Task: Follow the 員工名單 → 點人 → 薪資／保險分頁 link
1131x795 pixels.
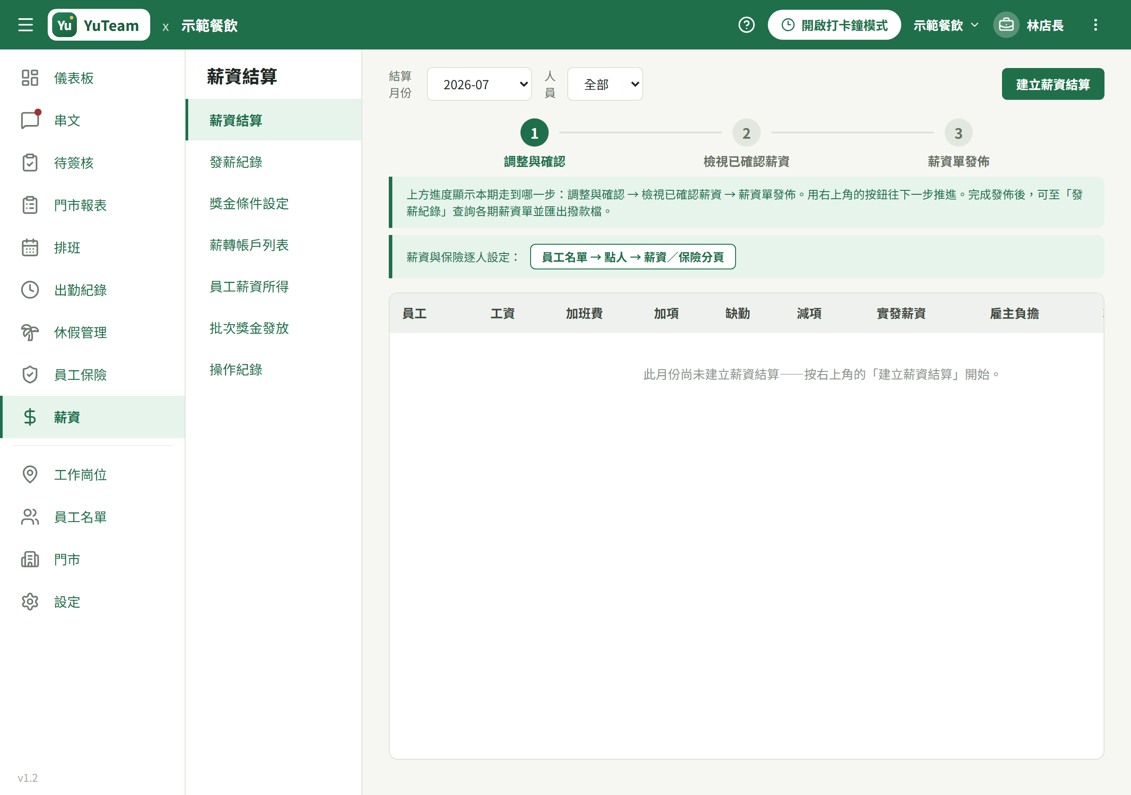Action: tap(633, 257)
